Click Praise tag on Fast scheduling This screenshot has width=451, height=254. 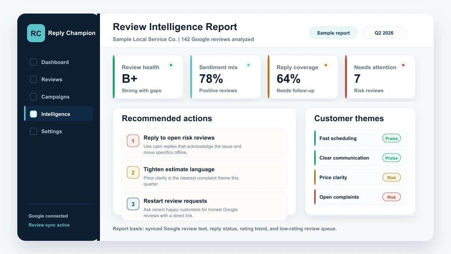coord(392,138)
